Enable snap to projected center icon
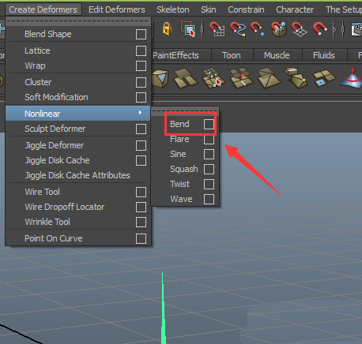 (x=279, y=29)
